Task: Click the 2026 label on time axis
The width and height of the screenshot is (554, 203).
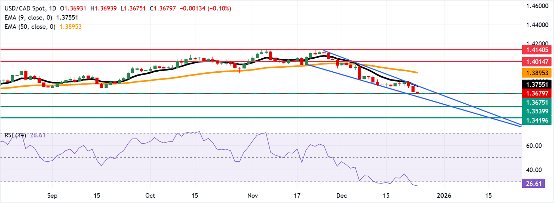Action: [x=444, y=196]
